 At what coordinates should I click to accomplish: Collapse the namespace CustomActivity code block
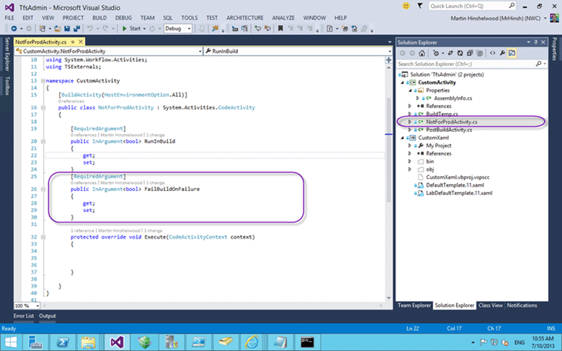click(43, 81)
